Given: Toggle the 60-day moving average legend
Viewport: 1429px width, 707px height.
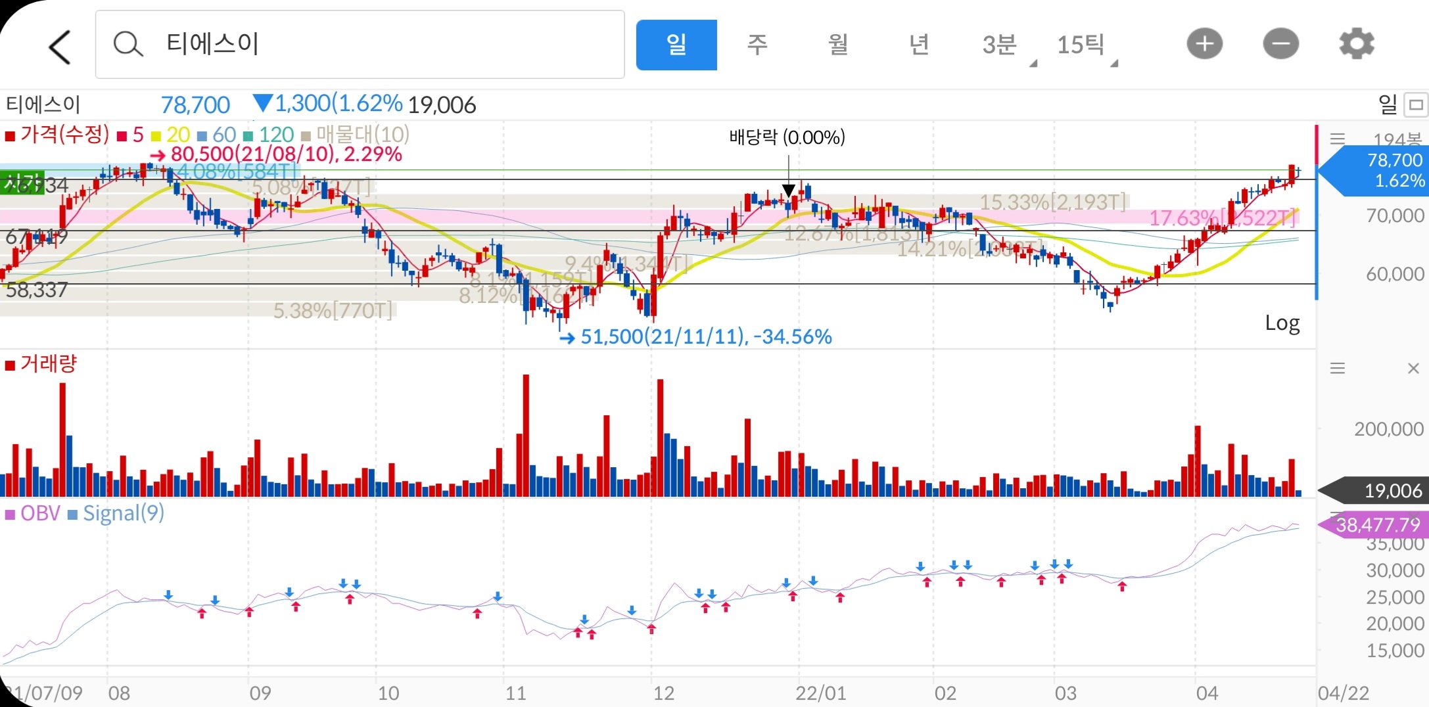Looking at the screenshot, I should coord(217,135).
